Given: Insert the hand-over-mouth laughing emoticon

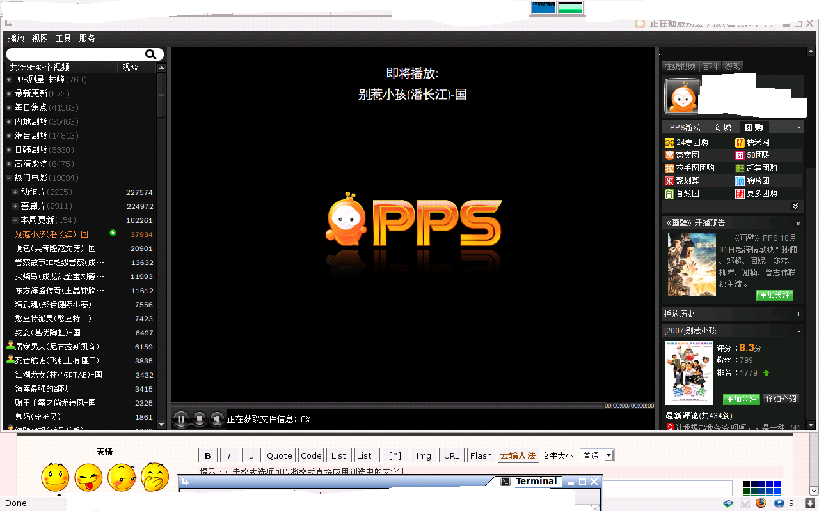Looking at the screenshot, I should [x=155, y=477].
